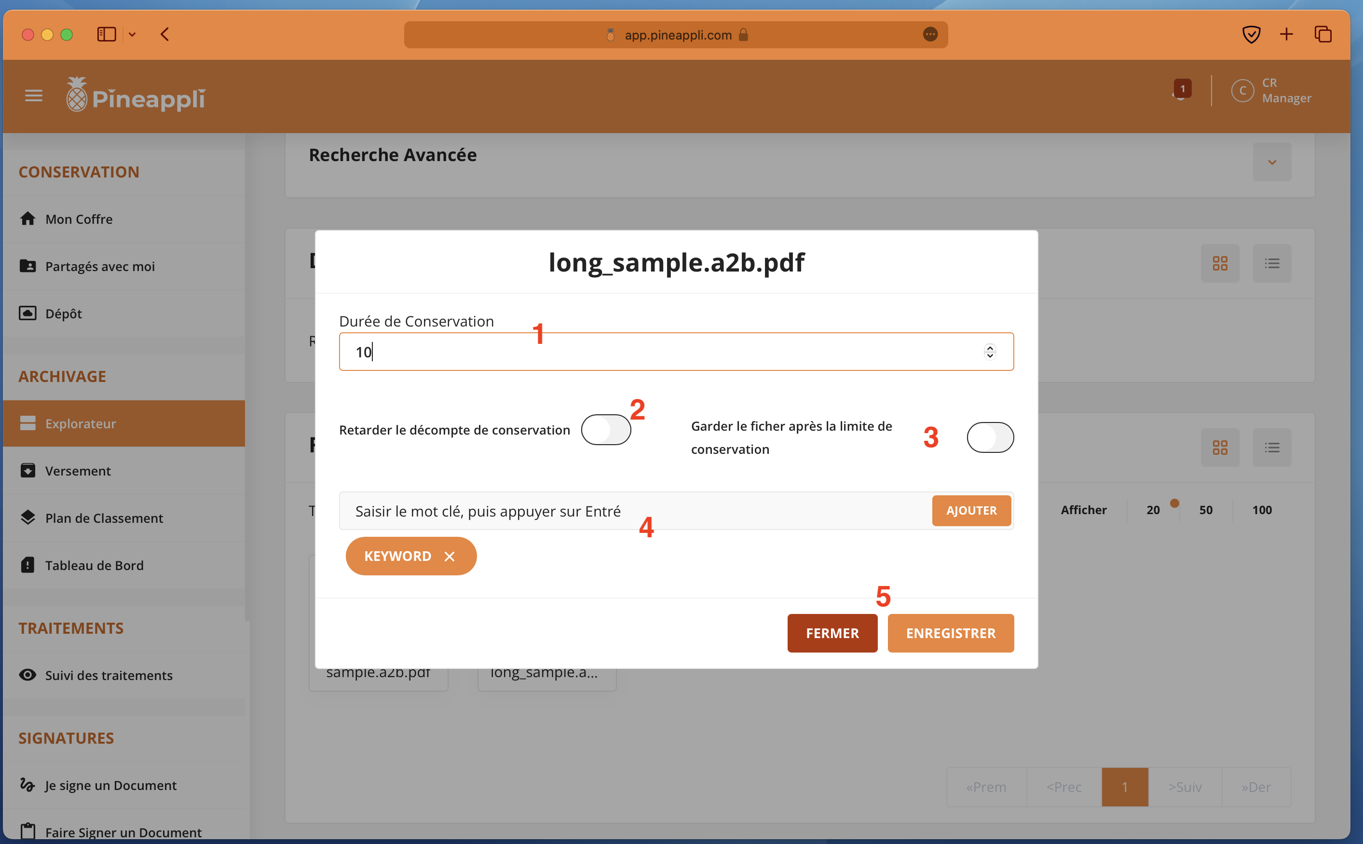Screen dimensions: 1363x844
Task: Click the Pineappli logo
Action: (136, 96)
